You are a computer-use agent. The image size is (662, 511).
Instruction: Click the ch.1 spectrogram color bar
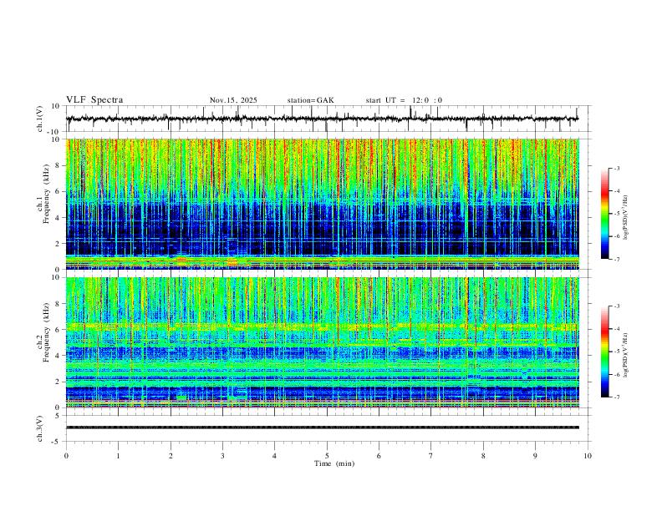coord(604,214)
